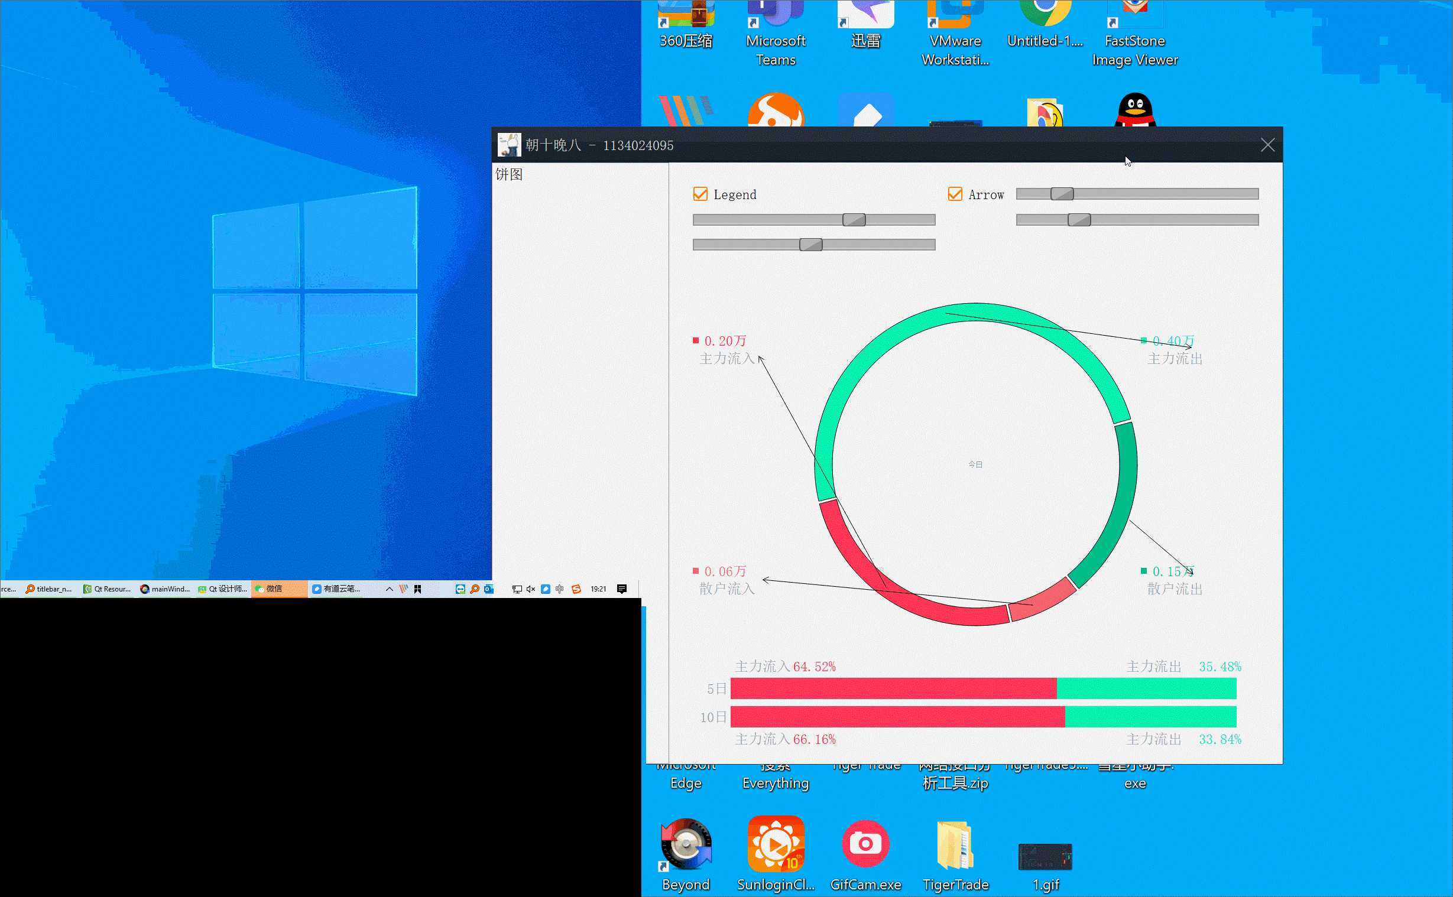Open the notification center icon
The height and width of the screenshot is (897, 1453).
click(x=622, y=589)
